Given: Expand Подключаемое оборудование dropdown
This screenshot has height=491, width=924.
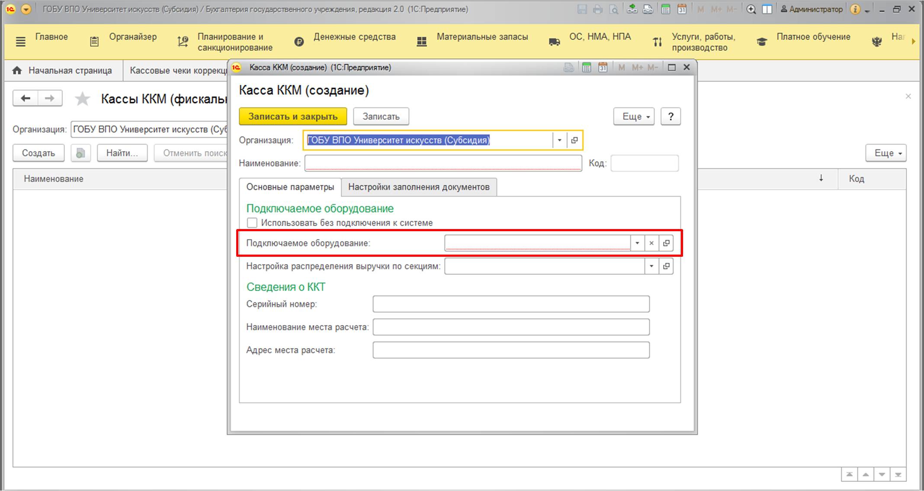Looking at the screenshot, I should [x=637, y=243].
